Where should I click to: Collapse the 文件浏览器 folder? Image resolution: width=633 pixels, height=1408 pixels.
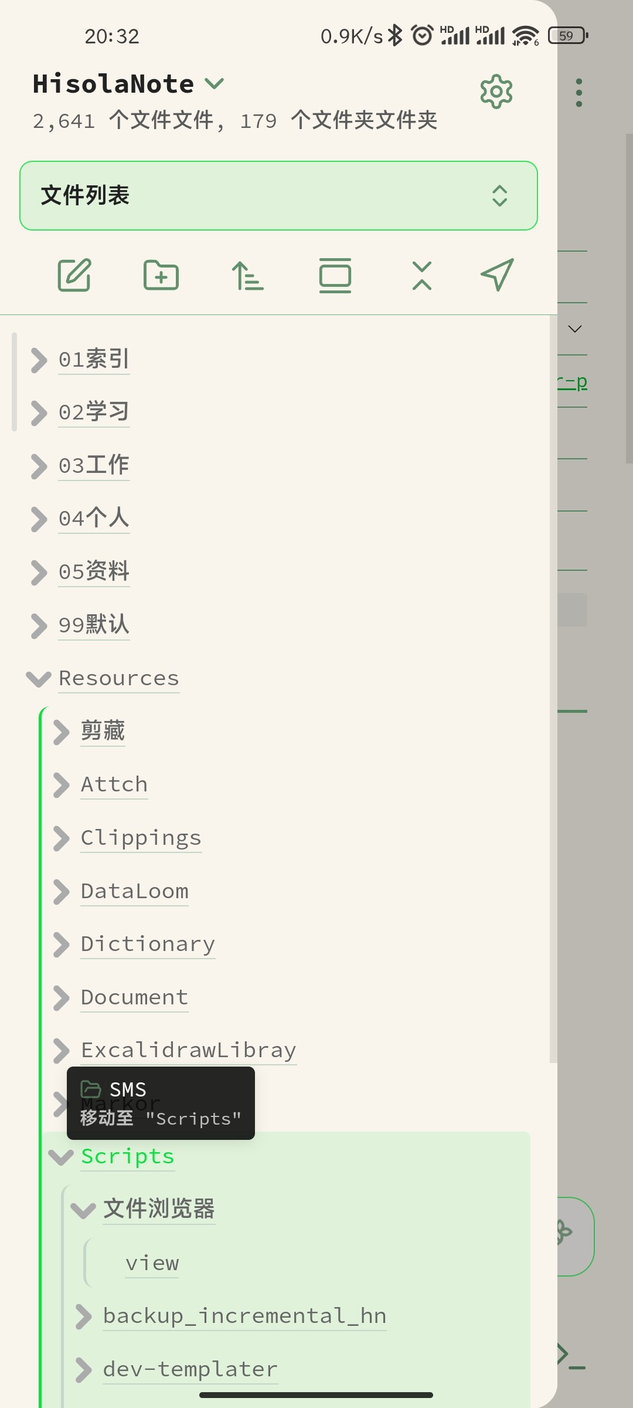pos(83,1210)
